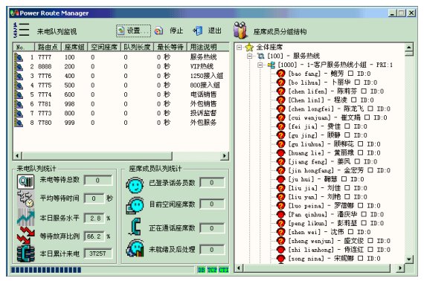Click the 退出 exit door icon
The width and height of the screenshot is (424, 281).
click(198, 30)
